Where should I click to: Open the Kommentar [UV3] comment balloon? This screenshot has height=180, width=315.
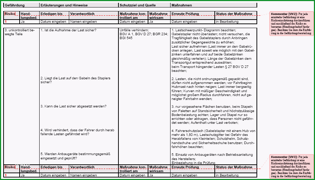coord(291,166)
